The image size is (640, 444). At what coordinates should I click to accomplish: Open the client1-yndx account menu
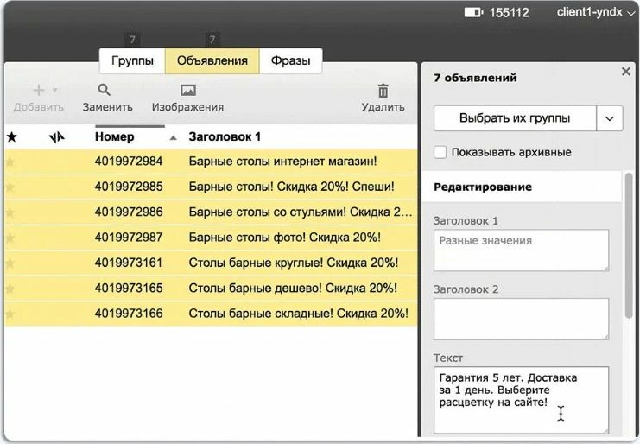[595, 13]
